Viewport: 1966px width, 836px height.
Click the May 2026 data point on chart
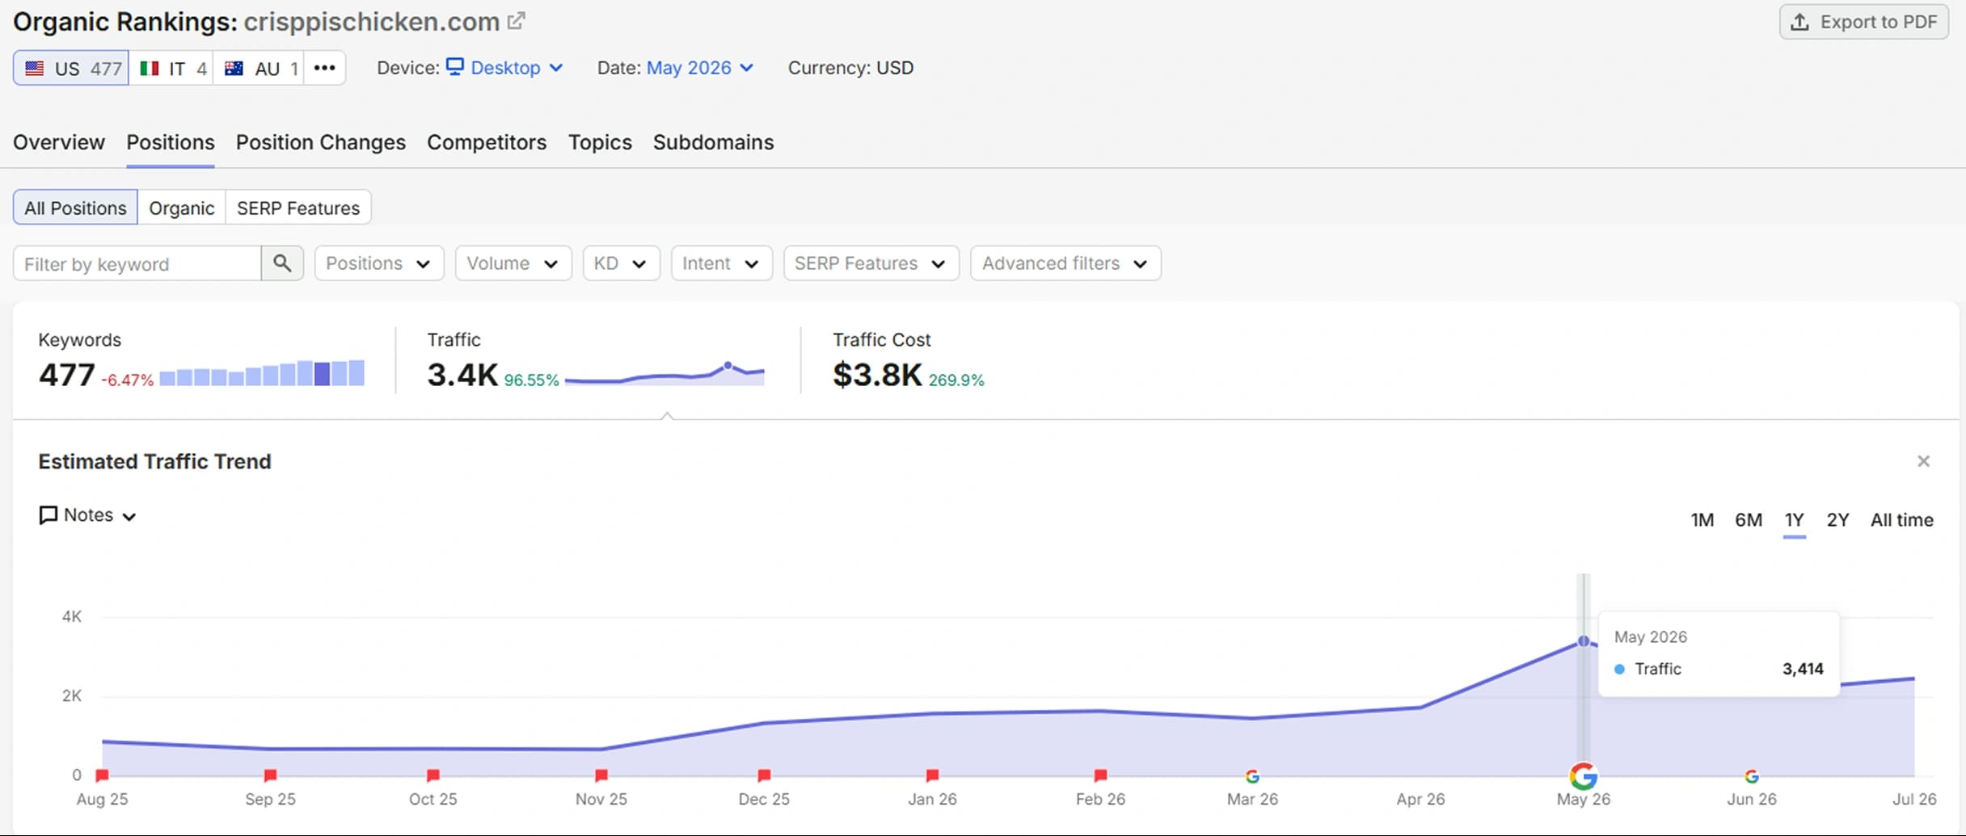tap(1584, 641)
